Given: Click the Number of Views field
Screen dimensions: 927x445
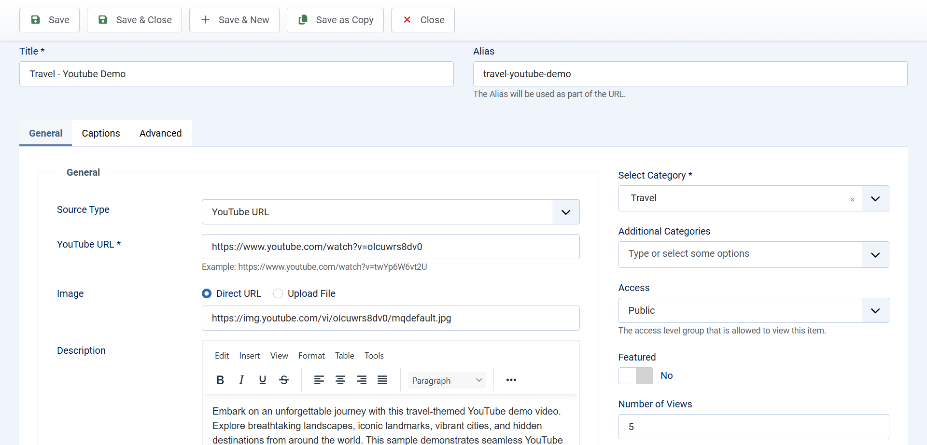Looking at the screenshot, I should [x=754, y=427].
